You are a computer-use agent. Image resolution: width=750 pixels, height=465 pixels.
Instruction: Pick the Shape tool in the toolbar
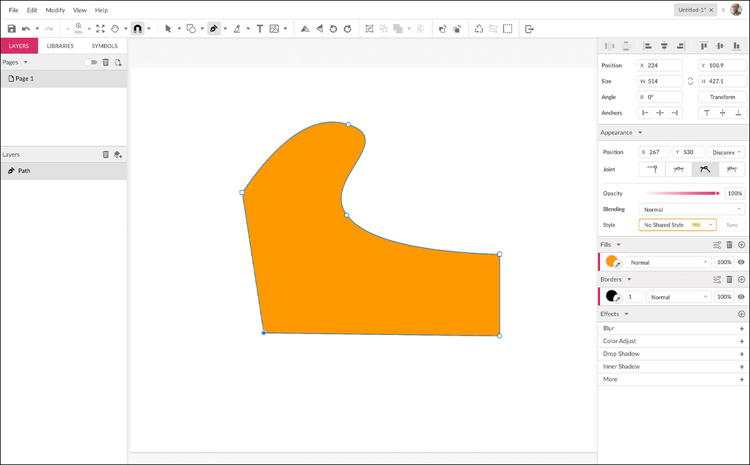(x=192, y=29)
